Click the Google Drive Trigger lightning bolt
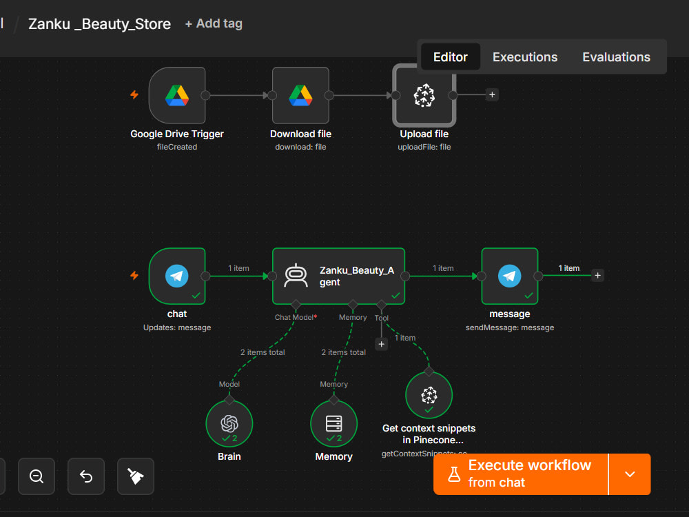This screenshot has height=517, width=689. click(134, 94)
